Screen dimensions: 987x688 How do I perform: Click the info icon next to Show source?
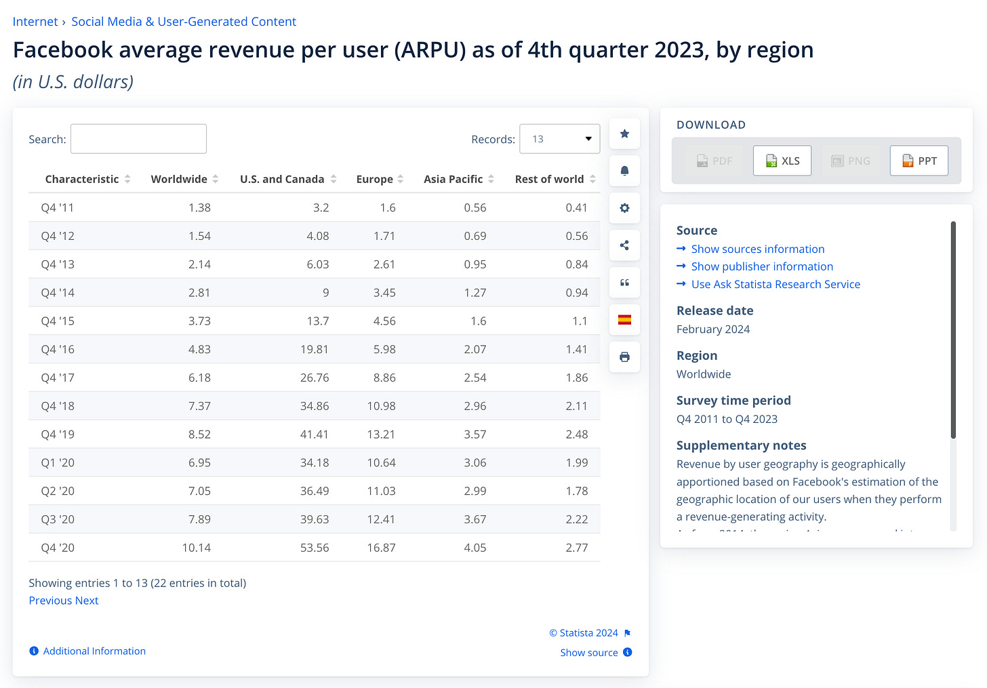tap(628, 652)
